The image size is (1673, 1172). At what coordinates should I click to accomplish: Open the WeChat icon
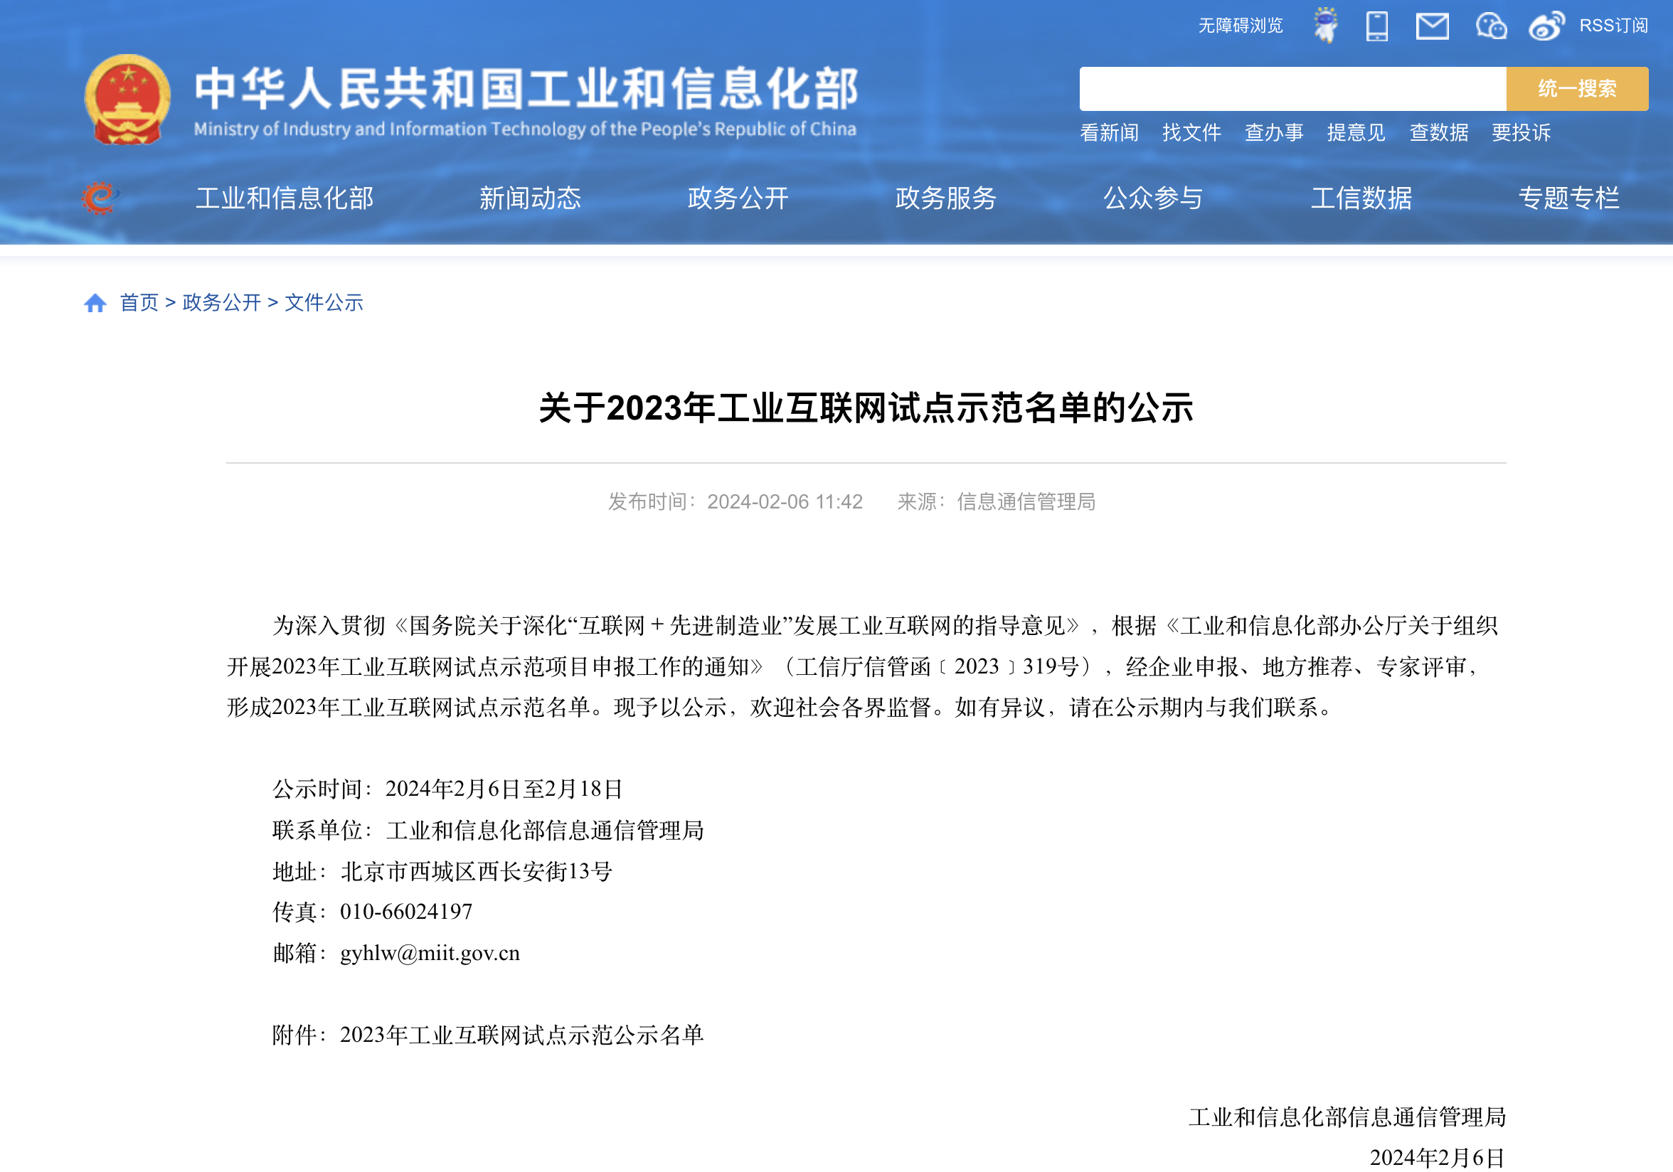point(1490,26)
